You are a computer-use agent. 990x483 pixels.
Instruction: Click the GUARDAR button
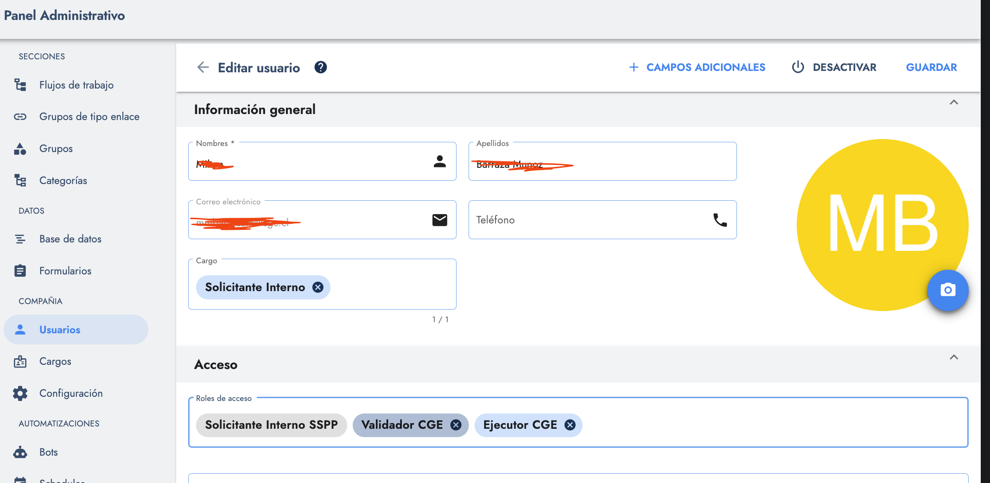(x=931, y=67)
